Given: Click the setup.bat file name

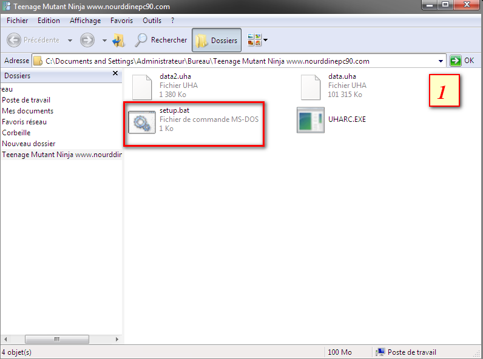Looking at the screenshot, I should (x=174, y=110).
